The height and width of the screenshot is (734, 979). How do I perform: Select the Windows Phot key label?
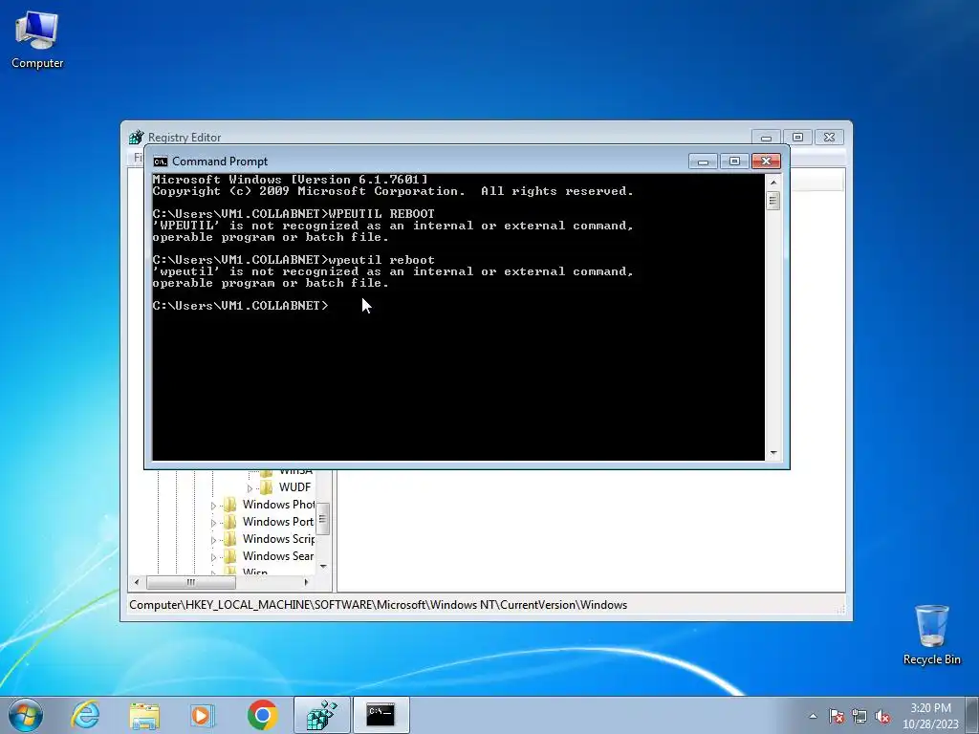[x=278, y=505]
